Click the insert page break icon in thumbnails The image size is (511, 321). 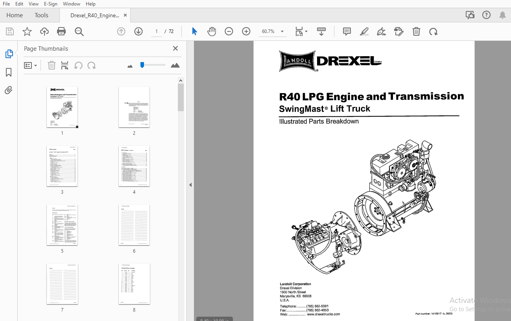(65, 66)
